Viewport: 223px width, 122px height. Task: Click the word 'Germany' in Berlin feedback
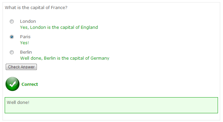(x=100, y=58)
